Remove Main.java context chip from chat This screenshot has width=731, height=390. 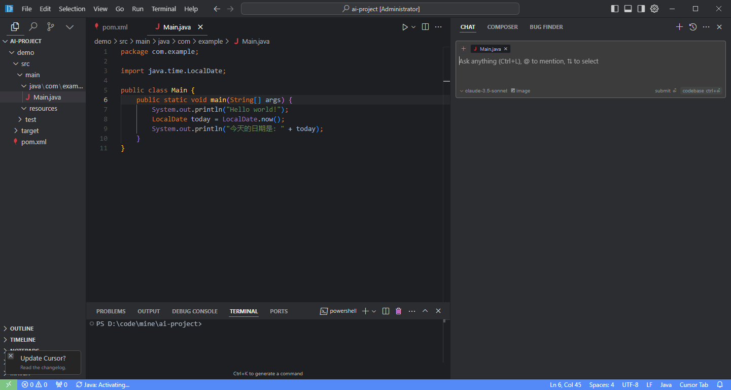tap(506, 49)
